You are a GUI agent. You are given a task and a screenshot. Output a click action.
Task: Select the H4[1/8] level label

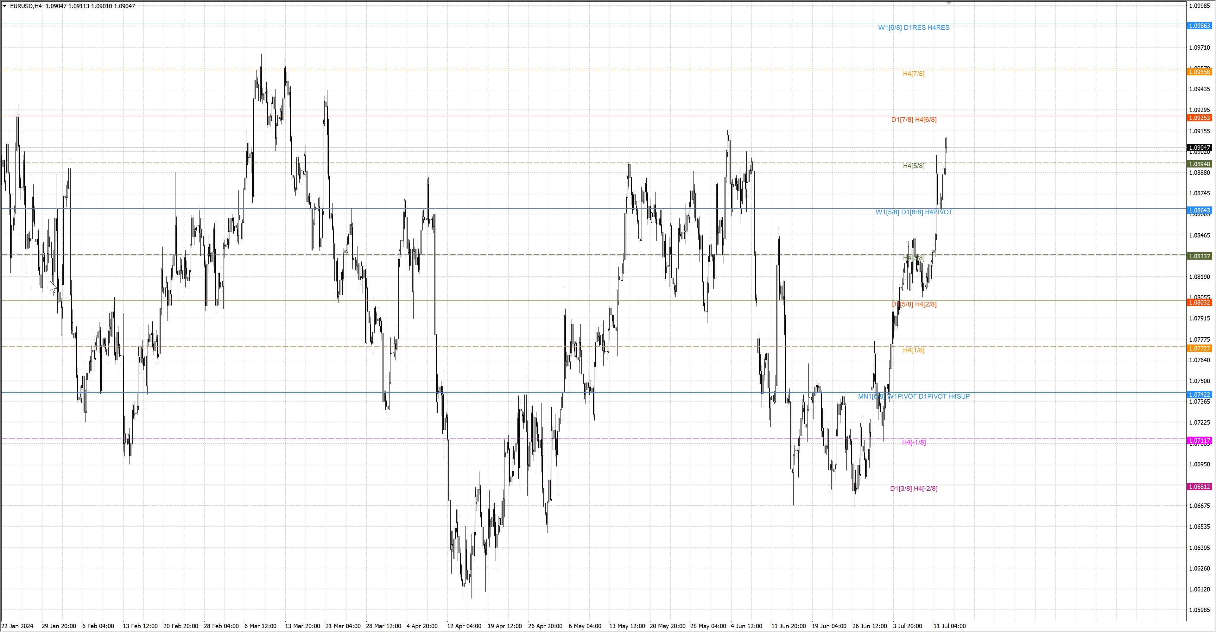tap(913, 350)
